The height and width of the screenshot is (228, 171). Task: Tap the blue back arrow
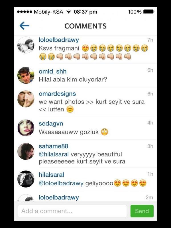pyautogui.click(x=25, y=26)
